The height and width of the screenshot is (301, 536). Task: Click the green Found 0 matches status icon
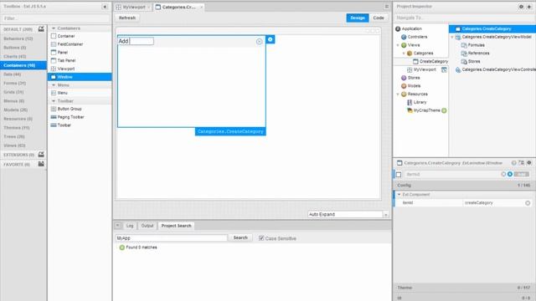[x=121, y=247]
